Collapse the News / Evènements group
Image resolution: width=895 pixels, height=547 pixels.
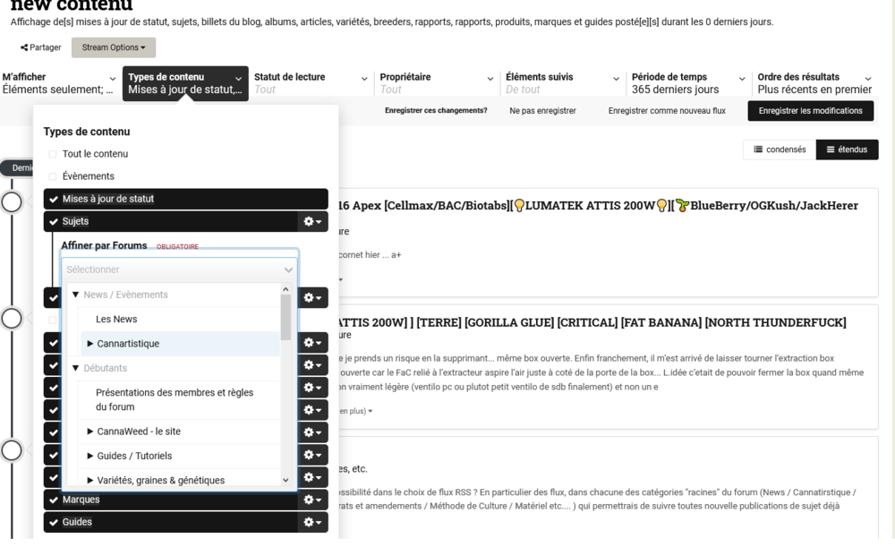tap(75, 295)
